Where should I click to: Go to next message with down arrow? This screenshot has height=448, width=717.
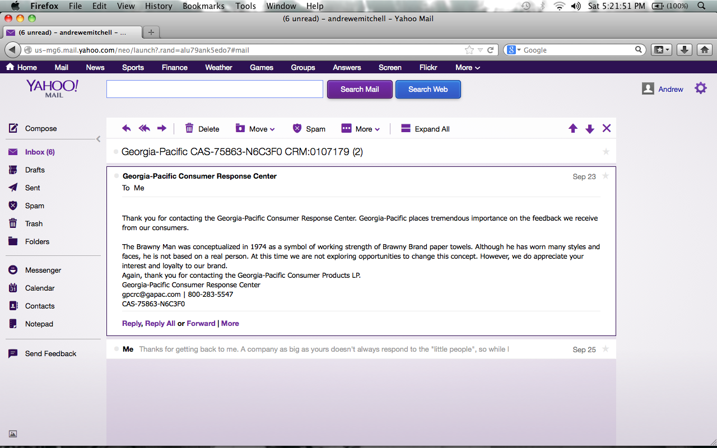coord(589,129)
